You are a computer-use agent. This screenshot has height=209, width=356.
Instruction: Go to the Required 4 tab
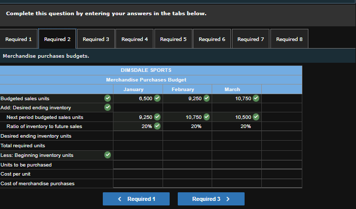pos(135,39)
